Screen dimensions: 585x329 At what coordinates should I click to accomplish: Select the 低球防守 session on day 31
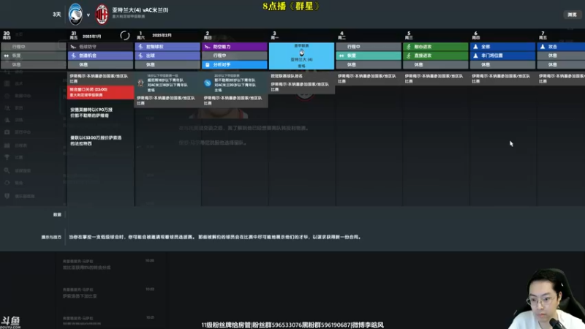coord(100,47)
